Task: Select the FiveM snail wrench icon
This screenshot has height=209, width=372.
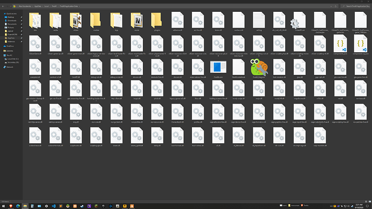Action: [259, 67]
